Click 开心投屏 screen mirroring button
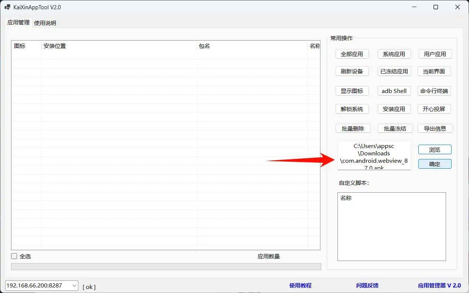The height and width of the screenshot is (293, 469). click(434, 109)
